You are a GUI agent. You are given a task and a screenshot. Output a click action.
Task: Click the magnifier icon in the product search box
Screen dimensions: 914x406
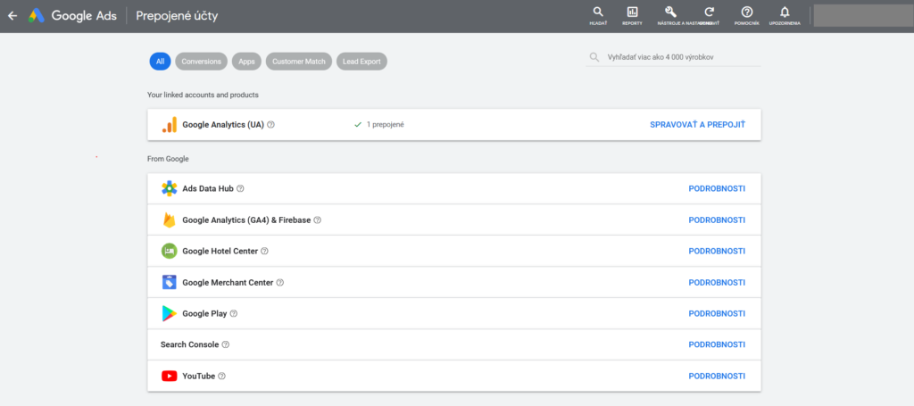pyautogui.click(x=594, y=57)
